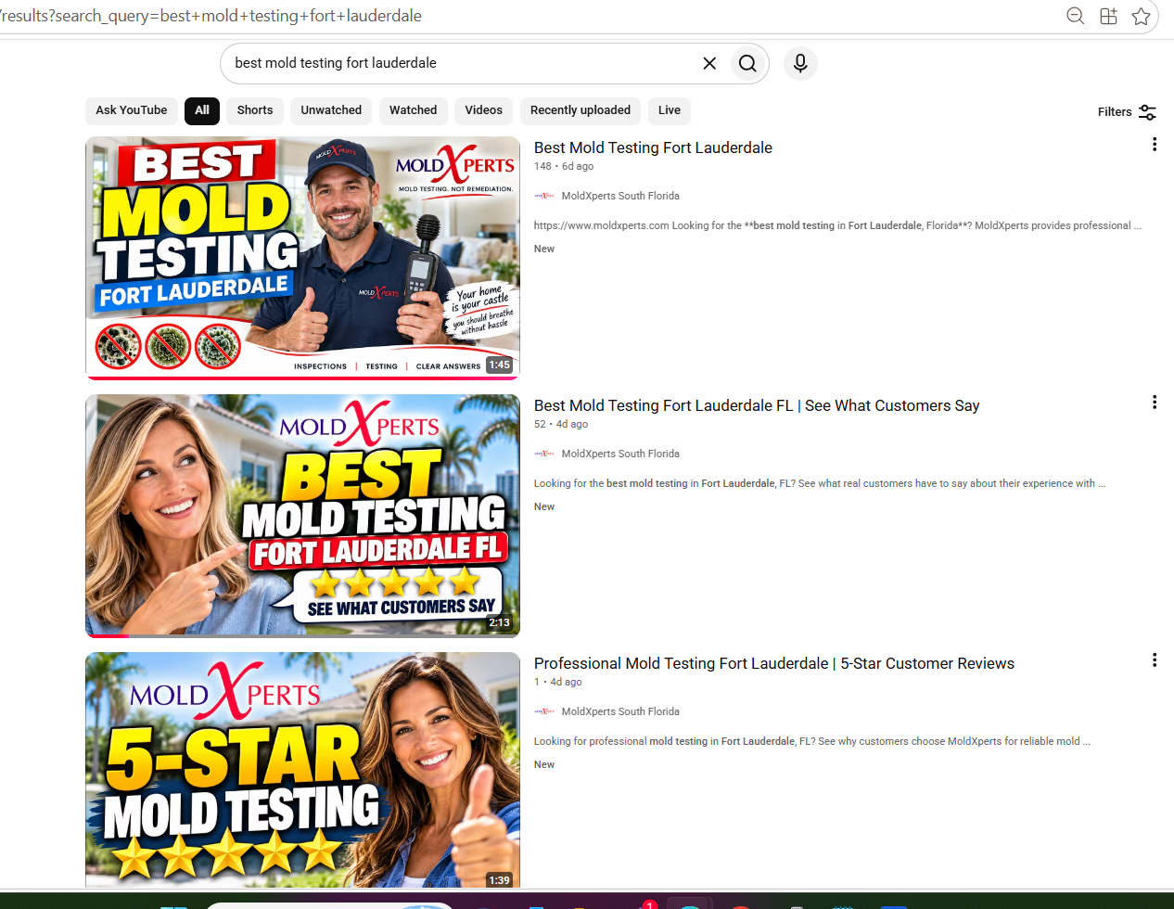The height and width of the screenshot is (909, 1174).
Task: Open more options for Best Mold Testing Fort Lauderdale
Action: point(1155,145)
